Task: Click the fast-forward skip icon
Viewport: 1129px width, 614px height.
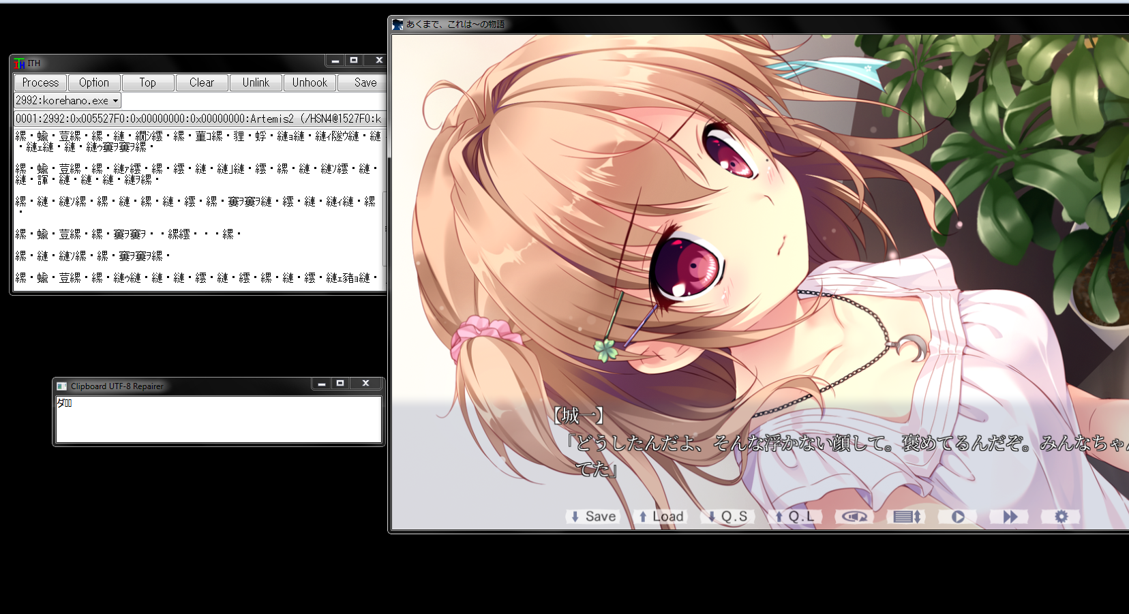Action: tap(1010, 517)
